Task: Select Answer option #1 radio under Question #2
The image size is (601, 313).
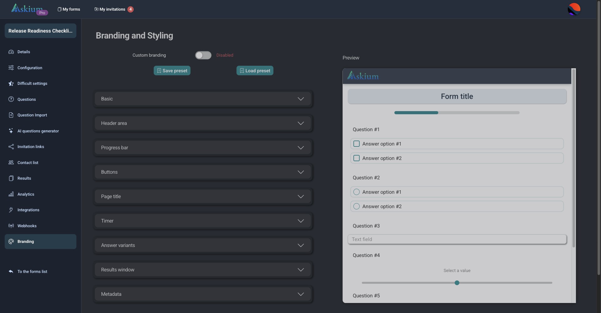Action: 356,192
